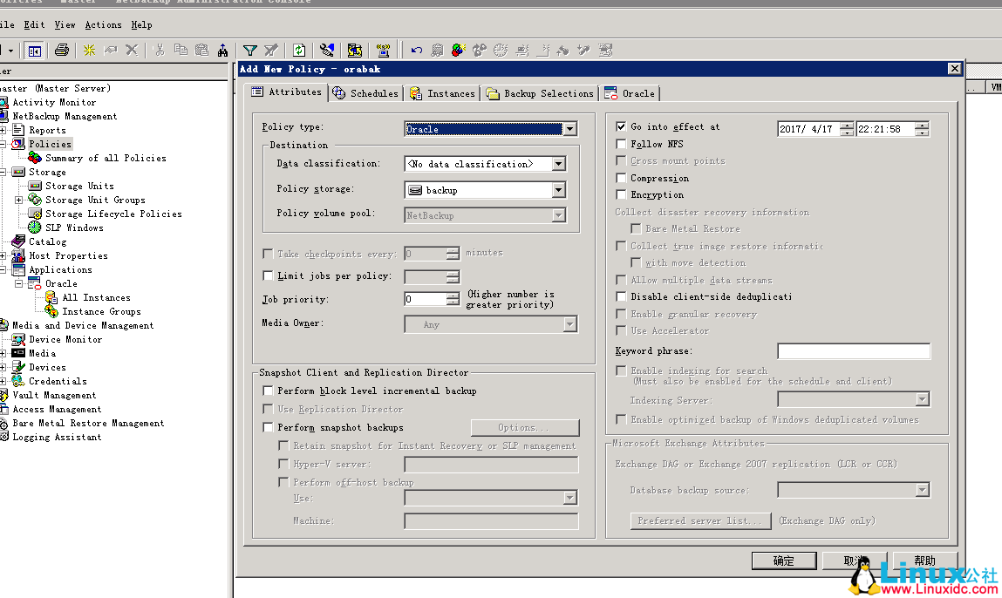Viewport: 1002px width, 598px height.
Task: Open the Policy type dropdown
Action: click(569, 129)
